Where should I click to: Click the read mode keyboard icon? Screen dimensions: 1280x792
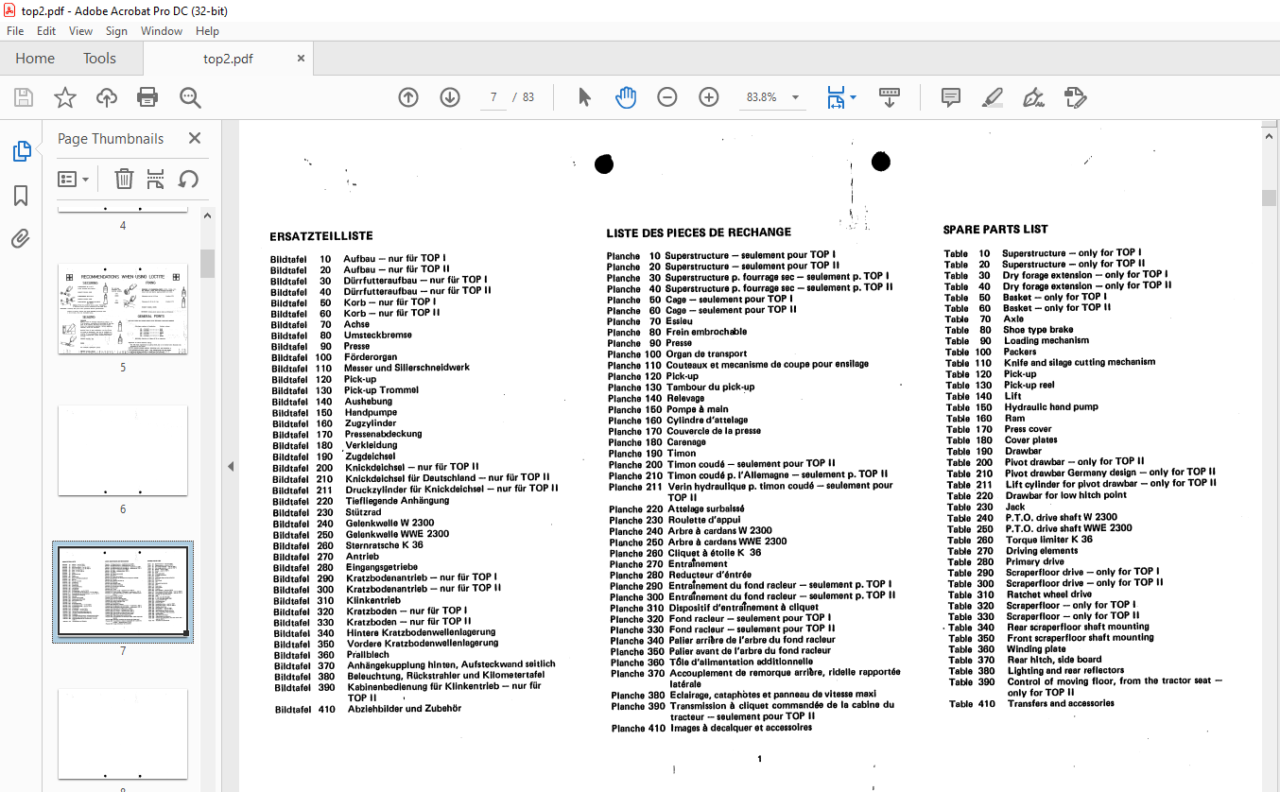pyautogui.click(x=890, y=97)
